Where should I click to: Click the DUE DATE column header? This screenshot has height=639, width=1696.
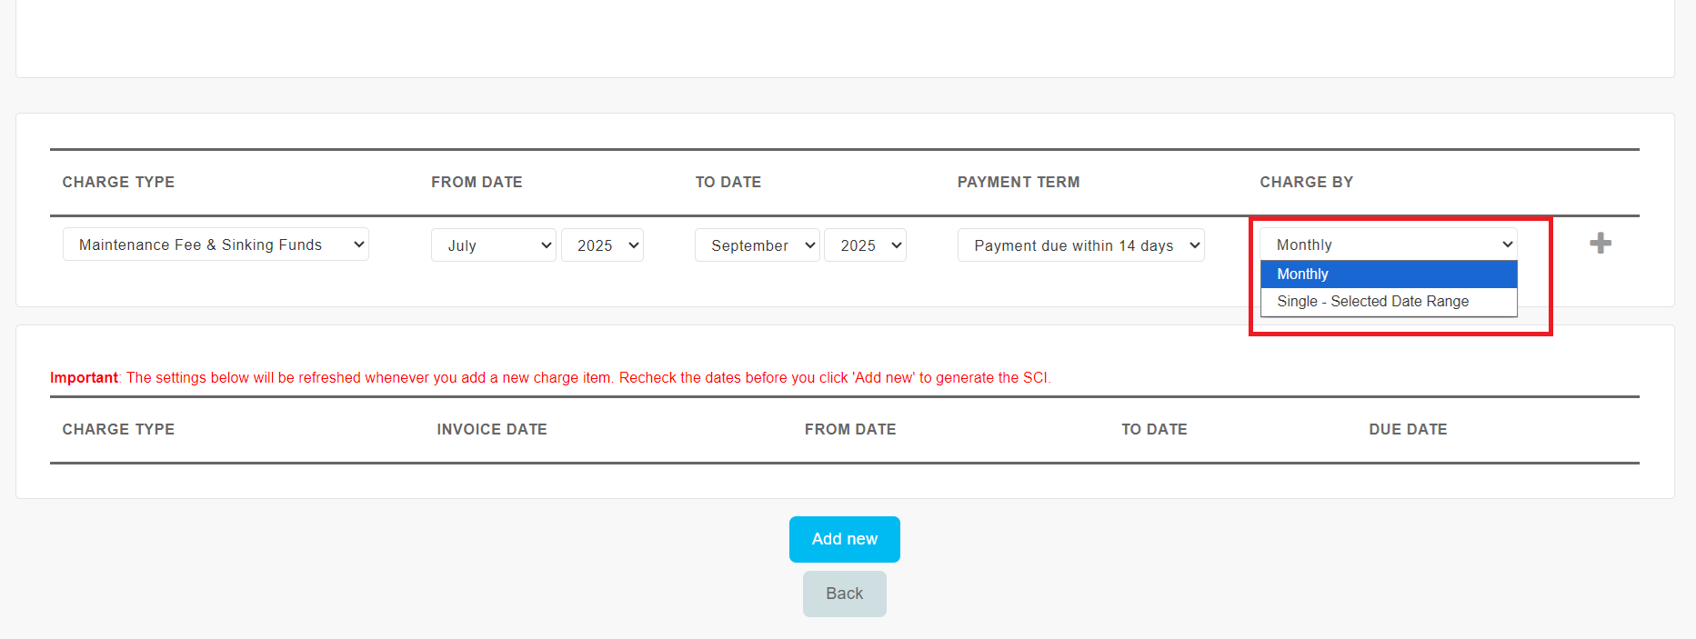pos(1408,430)
